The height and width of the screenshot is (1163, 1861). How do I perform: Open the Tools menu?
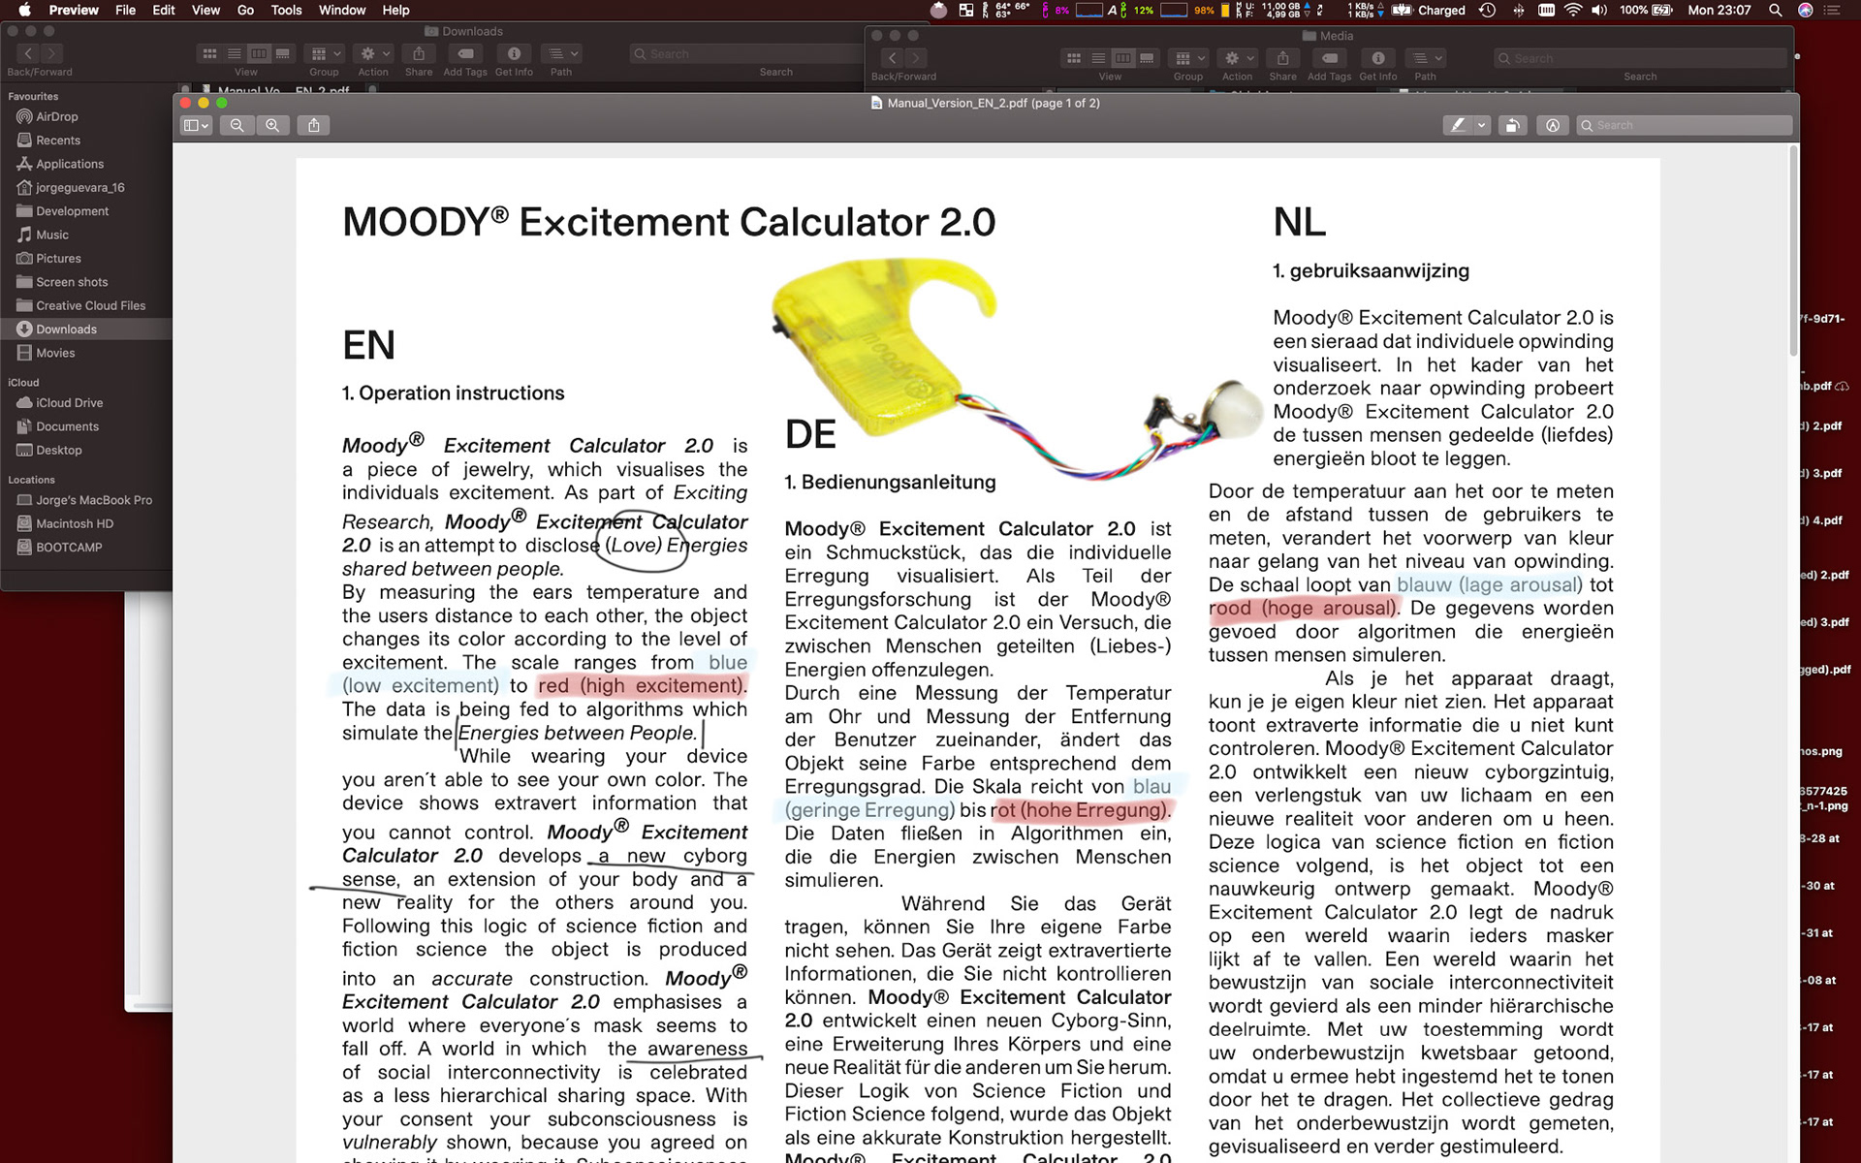pyautogui.click(x=286, y=10)
